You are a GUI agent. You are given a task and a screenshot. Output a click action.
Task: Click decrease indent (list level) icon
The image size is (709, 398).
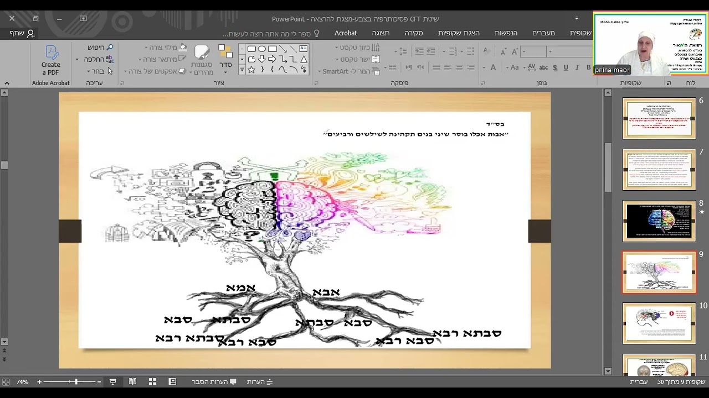431,51
